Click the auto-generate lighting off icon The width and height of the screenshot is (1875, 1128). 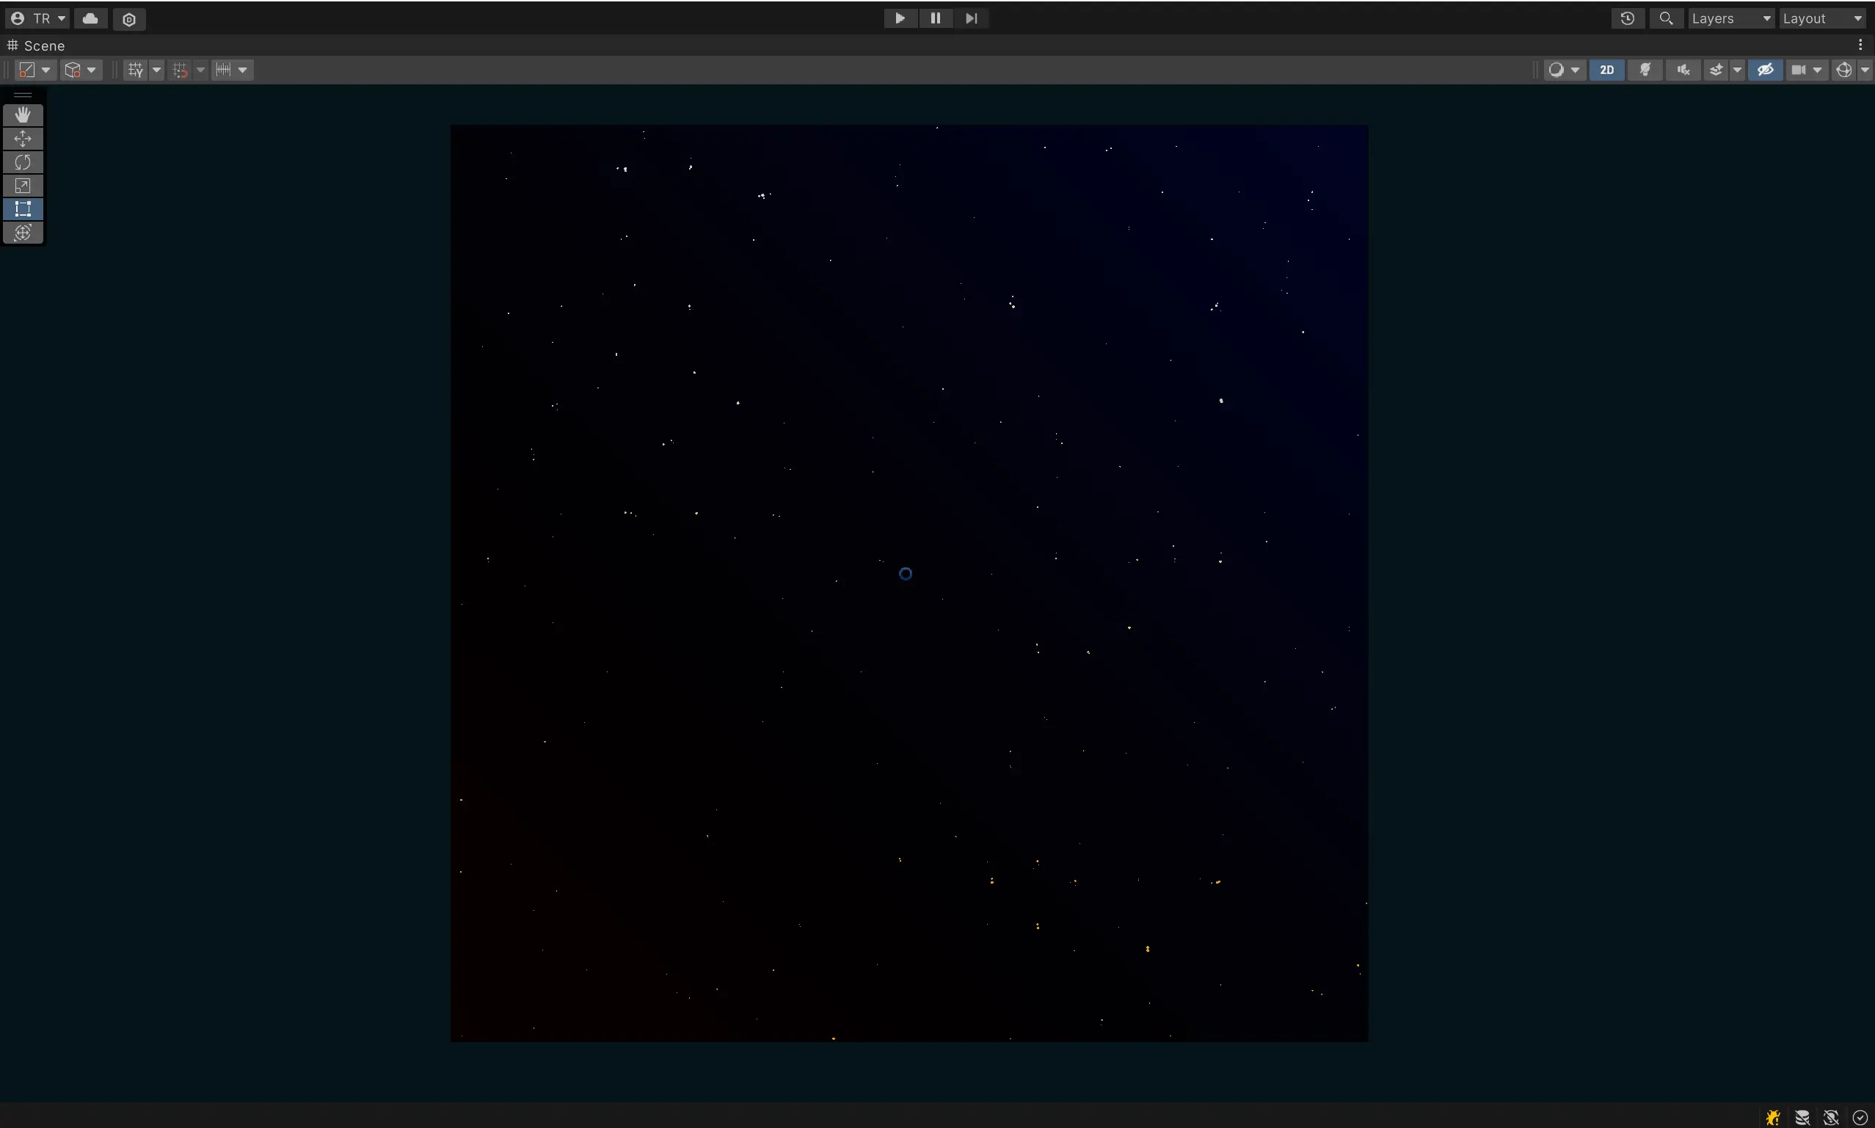pos(1831,1117)
